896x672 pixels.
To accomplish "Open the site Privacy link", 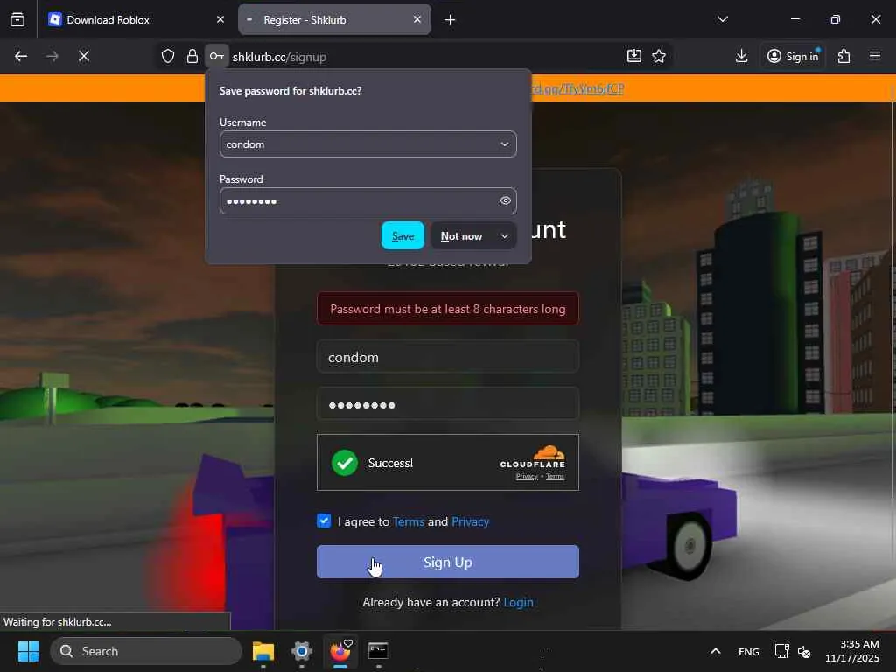I will [x=470, y=521].
